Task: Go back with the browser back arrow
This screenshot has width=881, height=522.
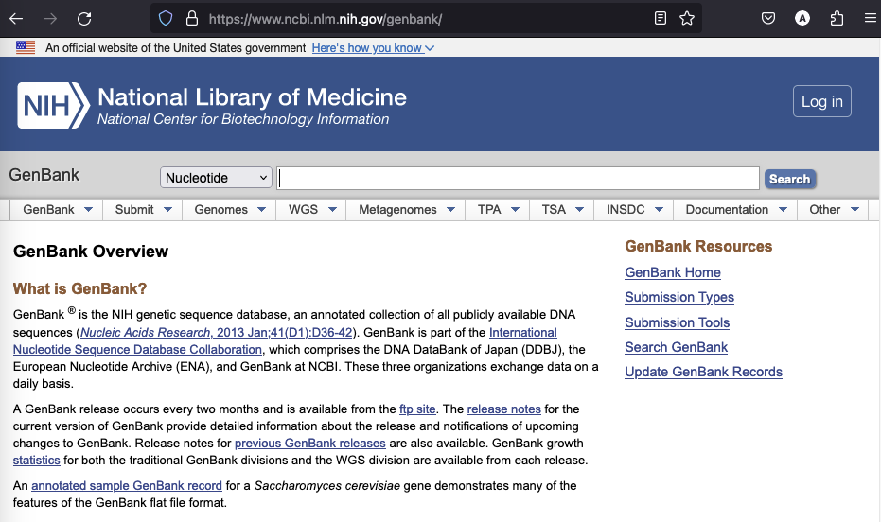Action: [16, 19]
